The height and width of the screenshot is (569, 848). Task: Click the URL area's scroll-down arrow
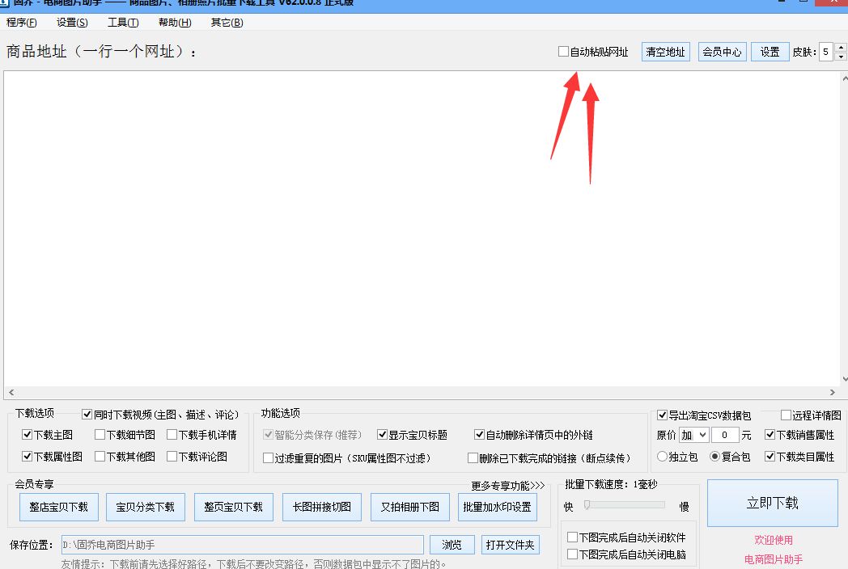[845, 379]
